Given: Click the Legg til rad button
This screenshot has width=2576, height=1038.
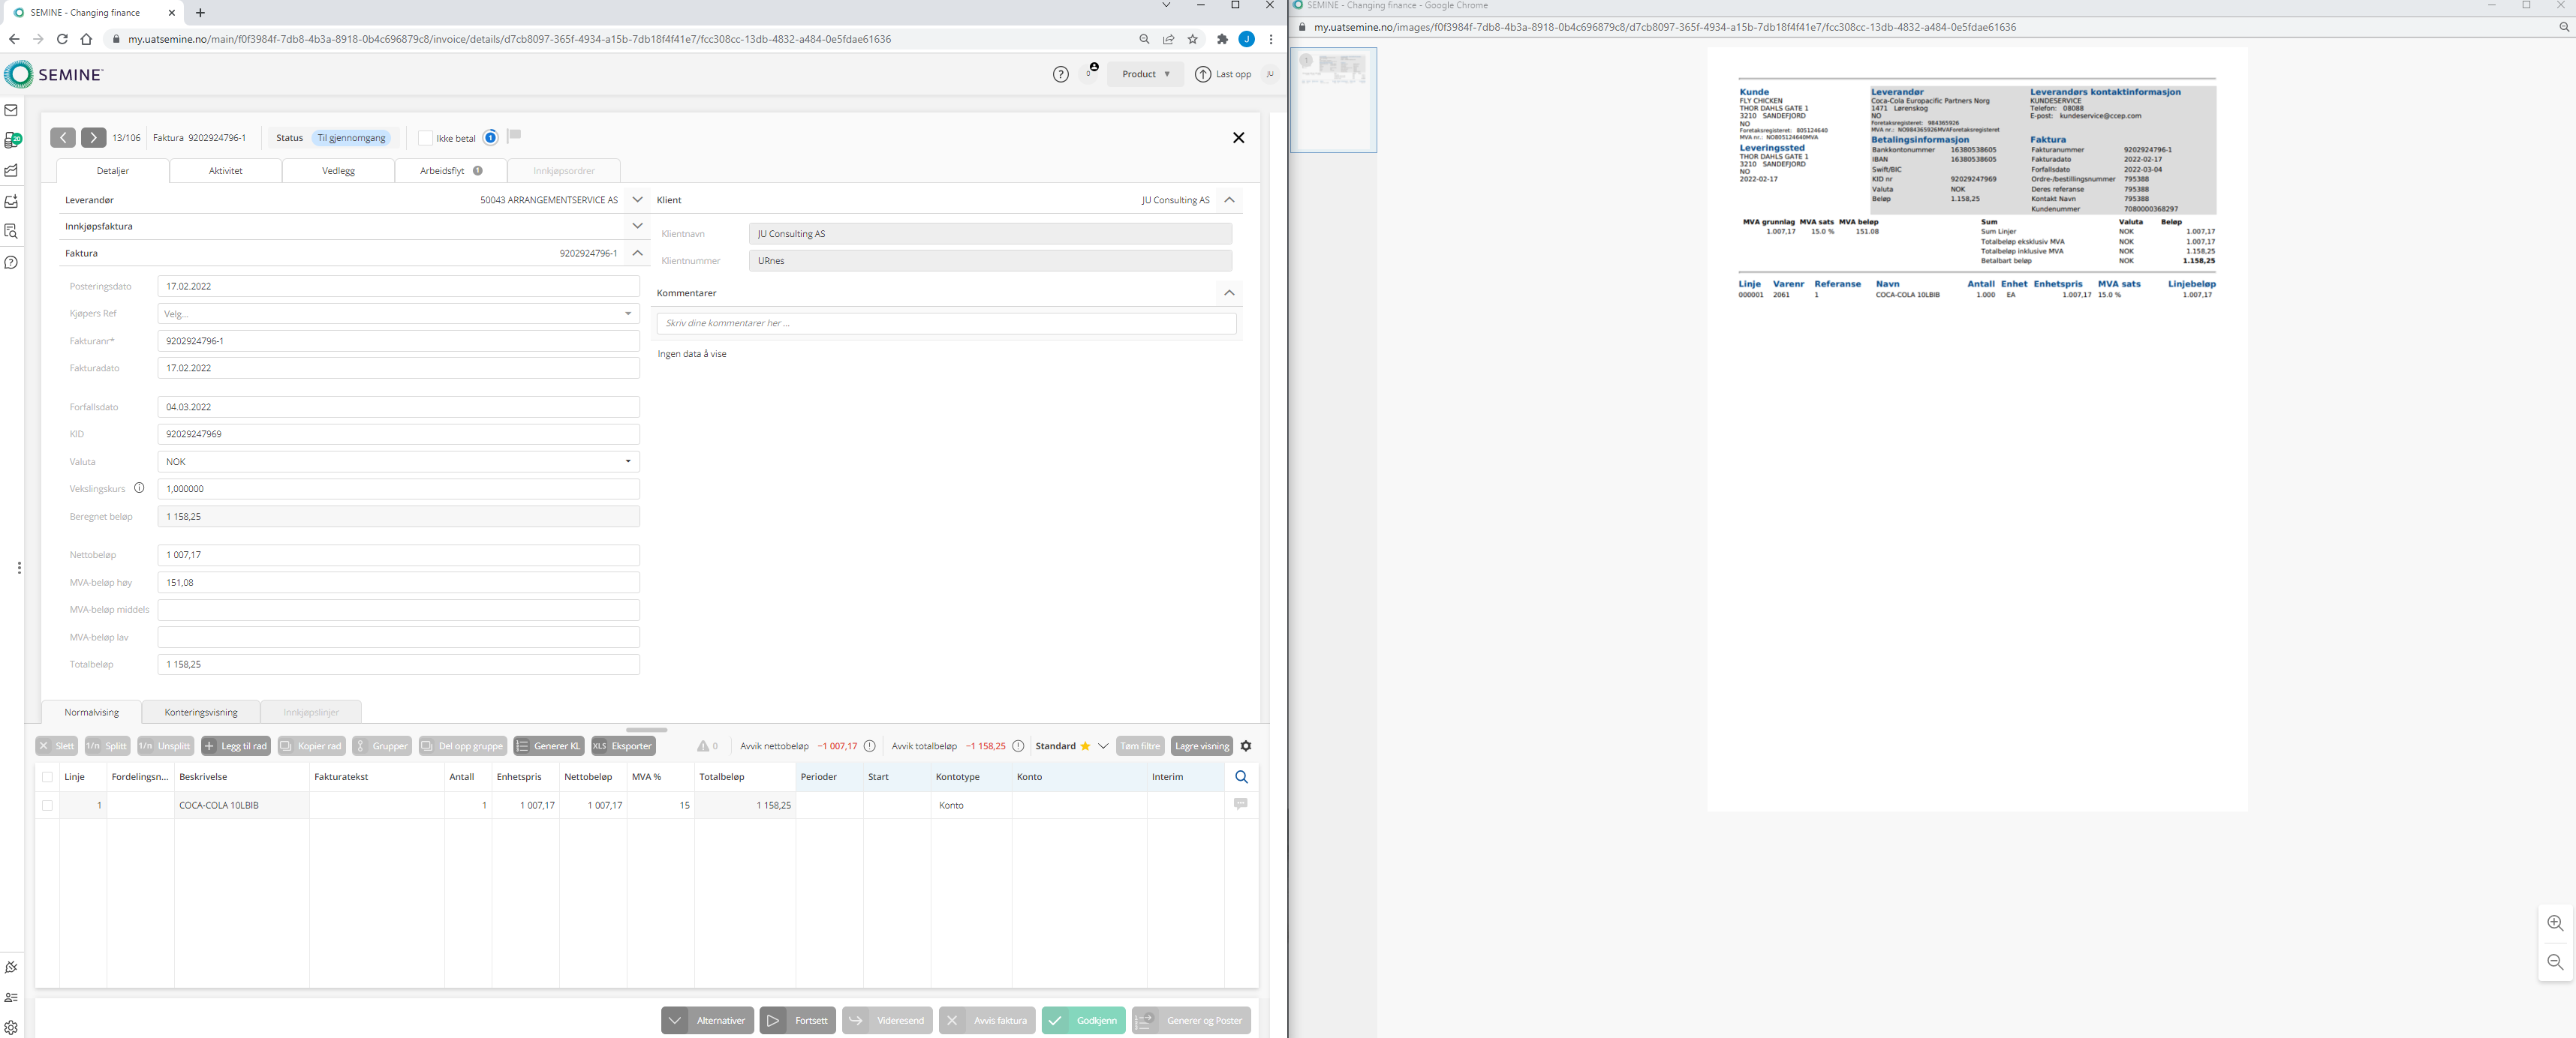Looking at the screenshot, I should pyautogui.click(x=236, y=746).
